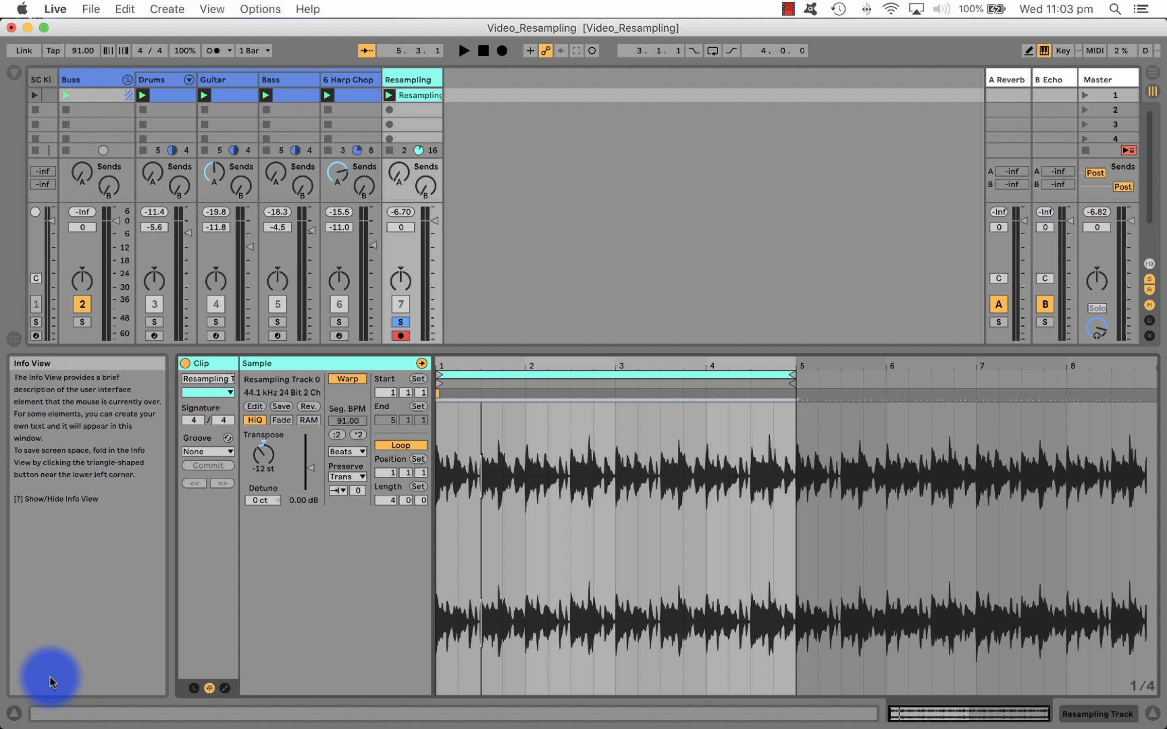The image size is (1167, 729).
Task: Open the Groove None dropdown
Action: [x=208, y=451]
